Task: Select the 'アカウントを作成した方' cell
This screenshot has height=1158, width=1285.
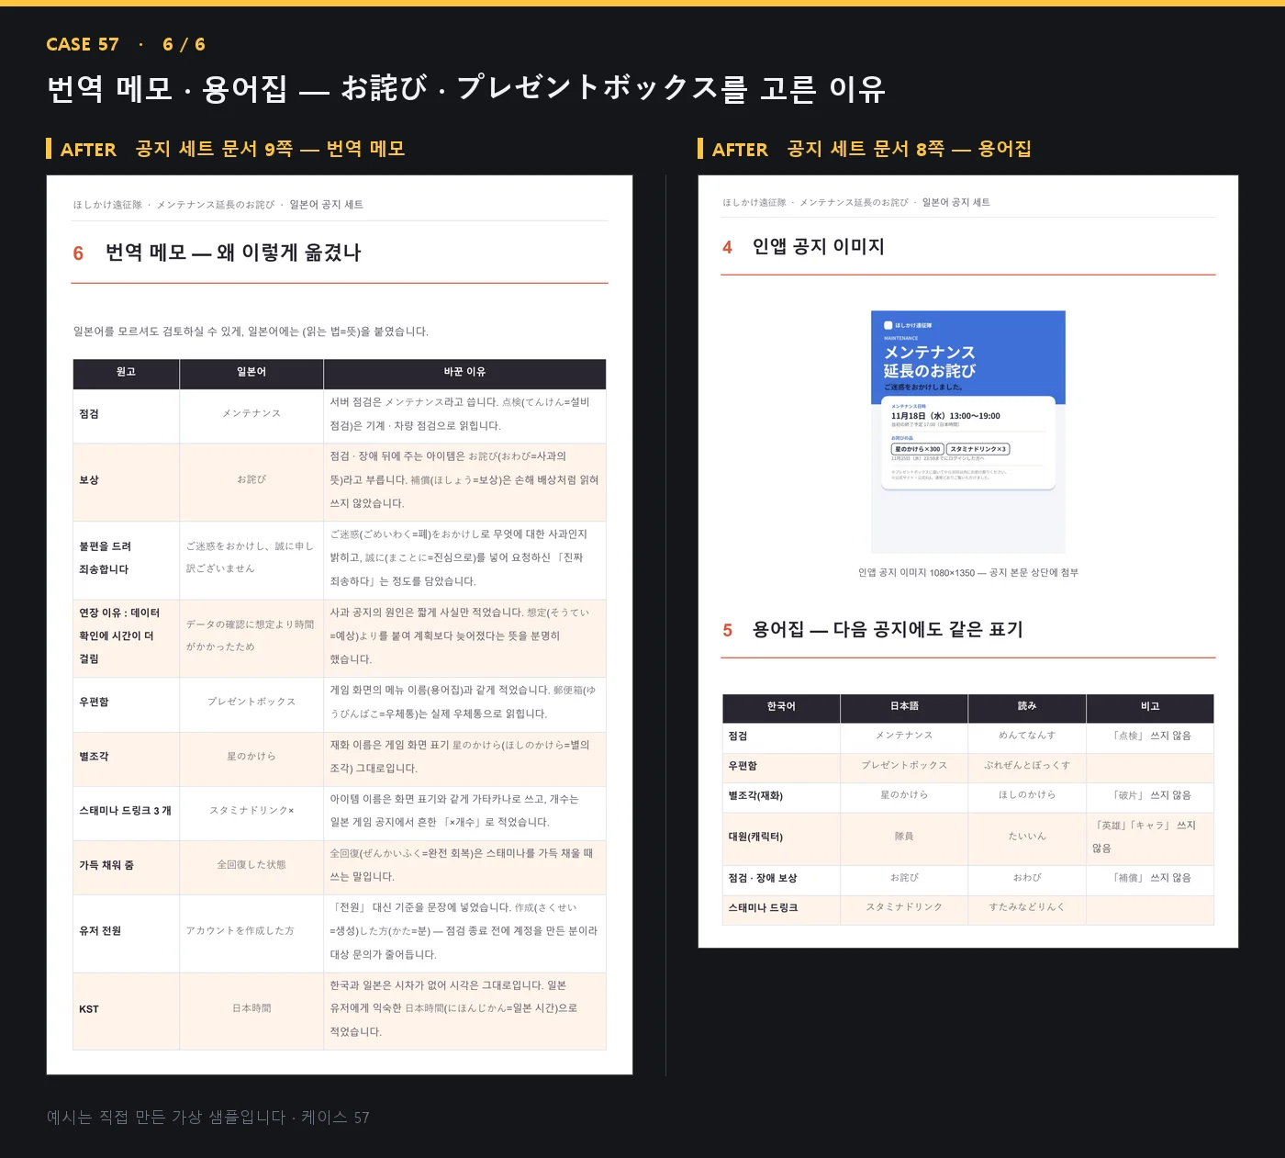Action: click(251, 931)
